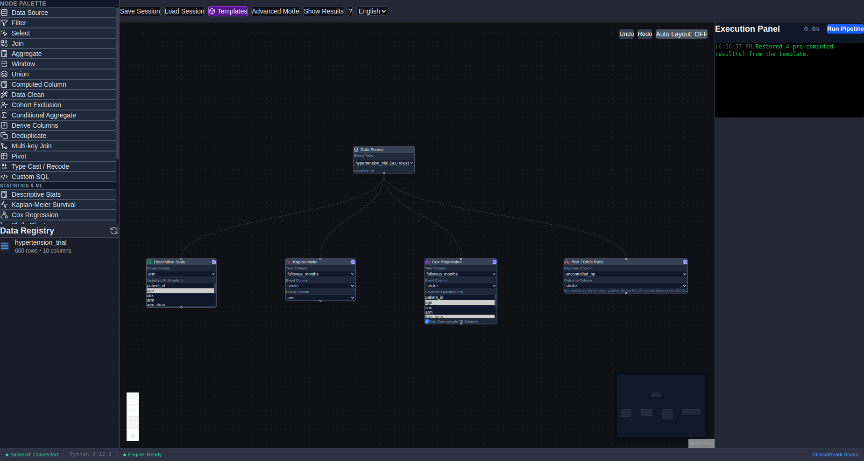864x461 pixels.
Task: Click the Conditional Aggregate sigma icon
Action: click(x=4, y=115)
